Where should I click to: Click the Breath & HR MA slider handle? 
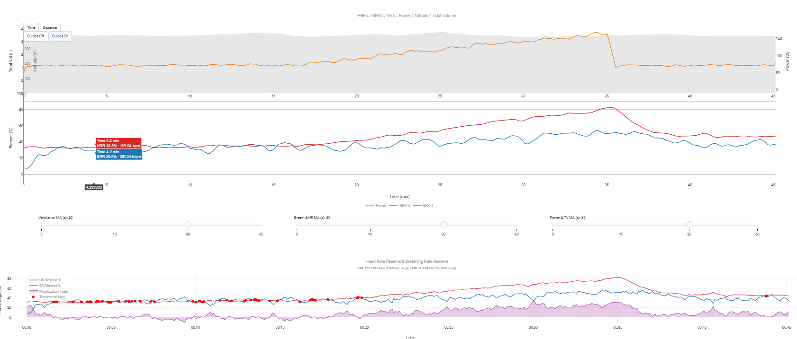tap(444, 225)
